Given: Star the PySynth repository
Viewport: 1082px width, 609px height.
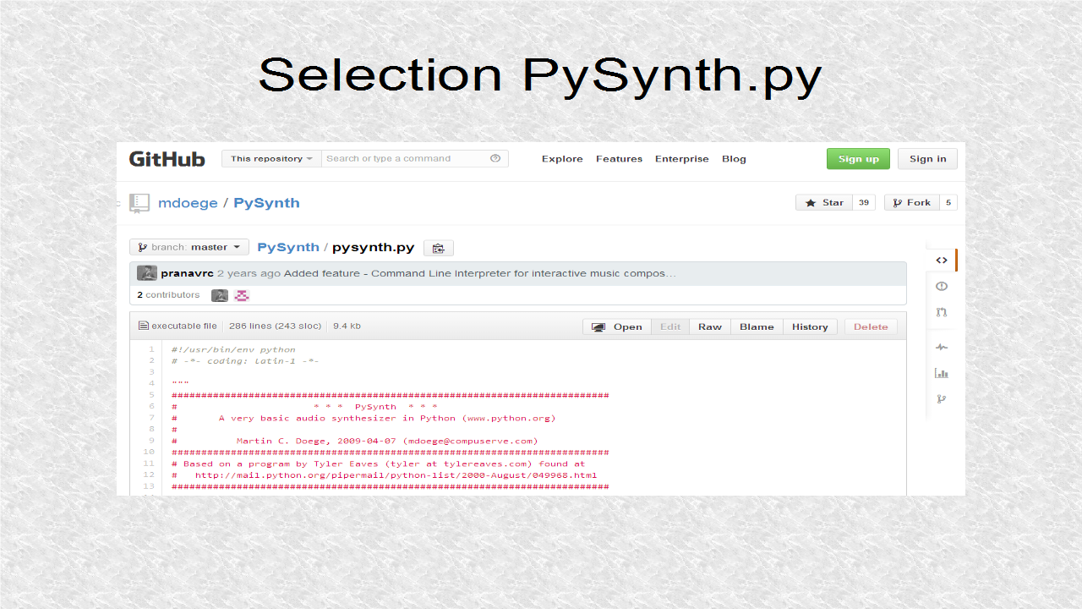Looking at the screenshot, I should coord(822,202).
